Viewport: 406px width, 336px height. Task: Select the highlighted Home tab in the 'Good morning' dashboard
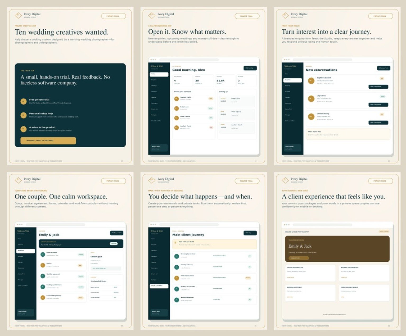159,74
